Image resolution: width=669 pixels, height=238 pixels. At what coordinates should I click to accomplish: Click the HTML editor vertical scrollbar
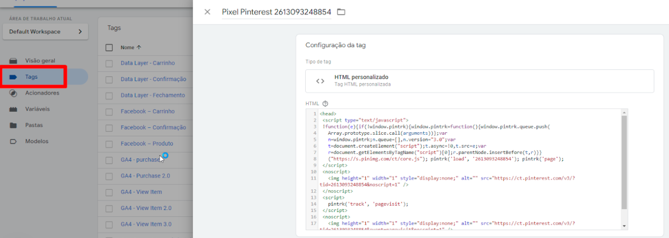pos(624,163)
